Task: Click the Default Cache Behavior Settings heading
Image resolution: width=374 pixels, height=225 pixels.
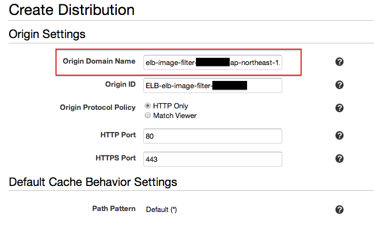Action: tap(93, 182)
